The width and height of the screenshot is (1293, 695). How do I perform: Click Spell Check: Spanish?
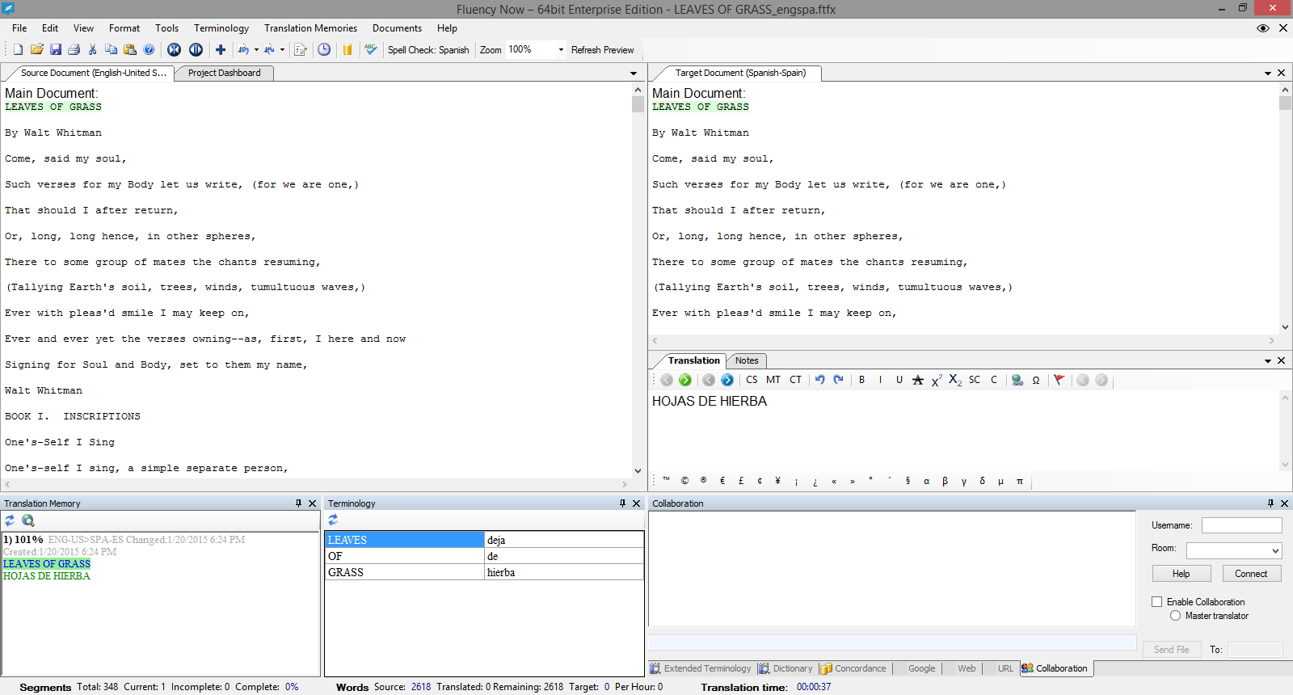(428, 49)
